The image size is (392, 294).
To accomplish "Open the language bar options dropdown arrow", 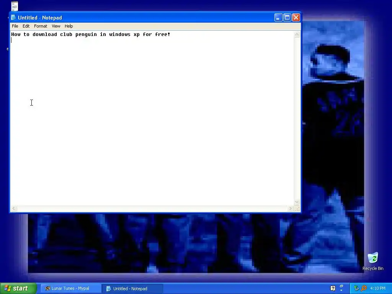I will [x=341, y=291].
